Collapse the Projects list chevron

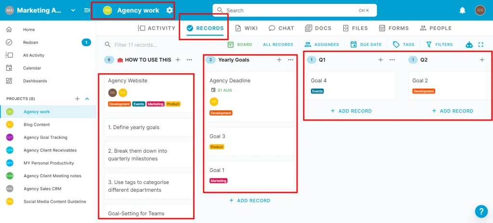click(x=87, y=99)
